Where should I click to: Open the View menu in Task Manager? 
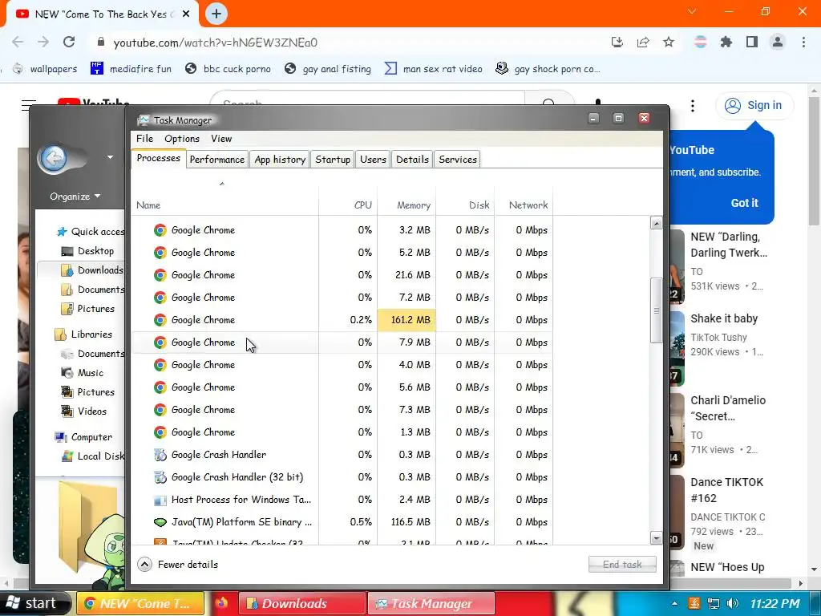221,138
